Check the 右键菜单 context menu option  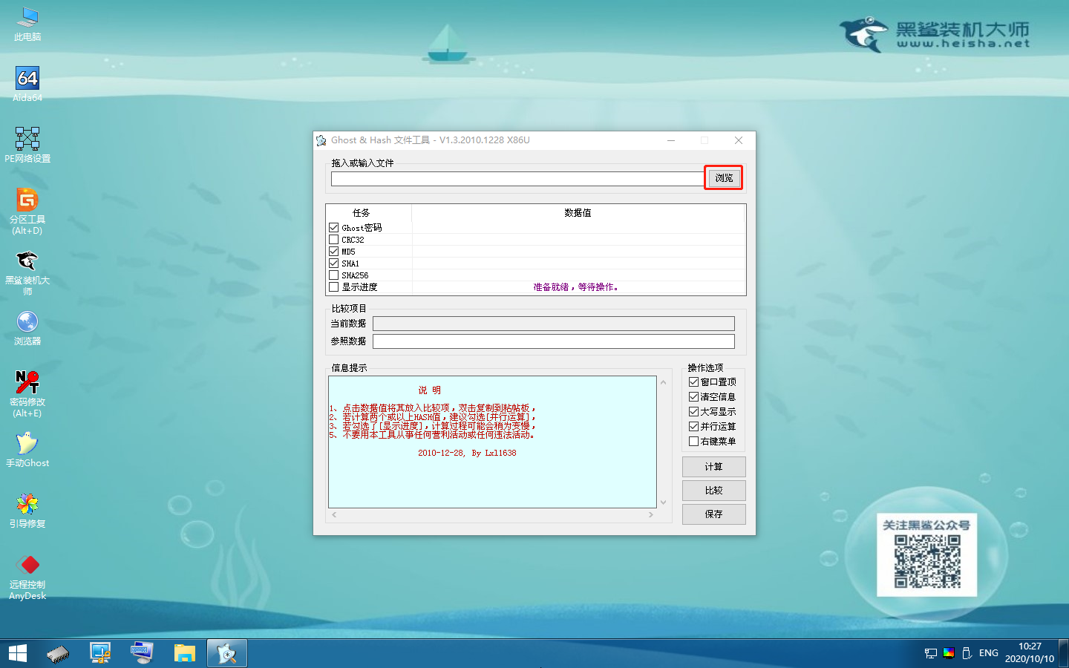point(693,441)
